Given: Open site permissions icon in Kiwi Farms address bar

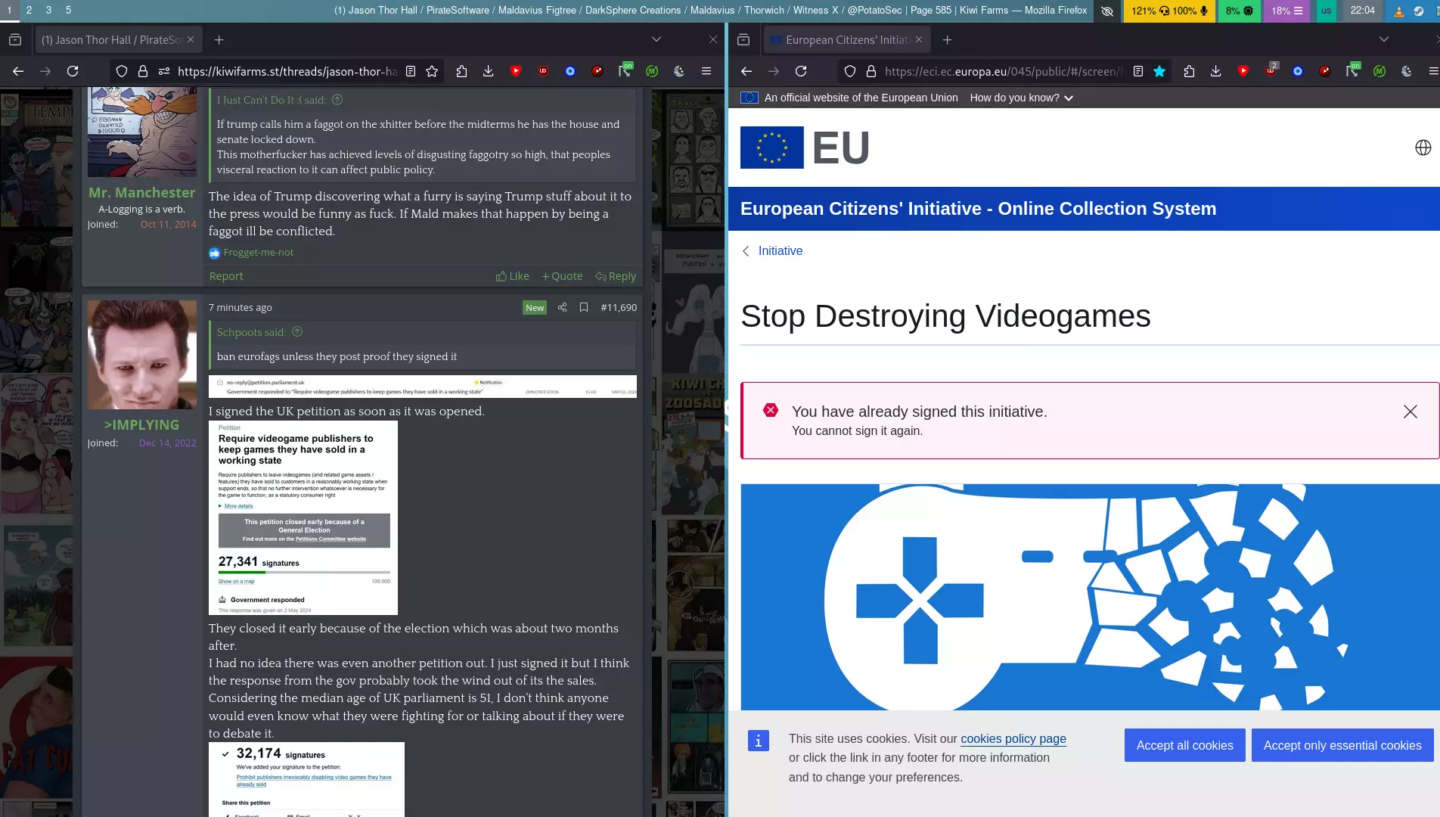Looking at the screenshot, I should point(163,71).
